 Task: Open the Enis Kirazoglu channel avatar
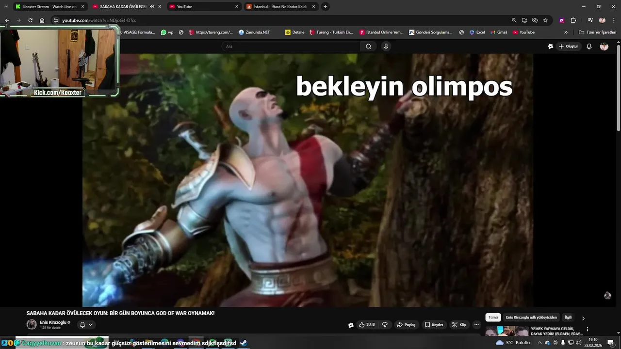click(32, 325)
